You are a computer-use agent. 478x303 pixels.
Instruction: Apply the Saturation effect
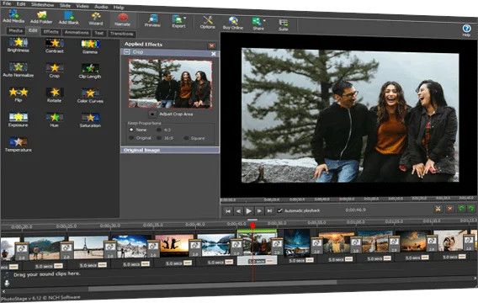[90, 120]
